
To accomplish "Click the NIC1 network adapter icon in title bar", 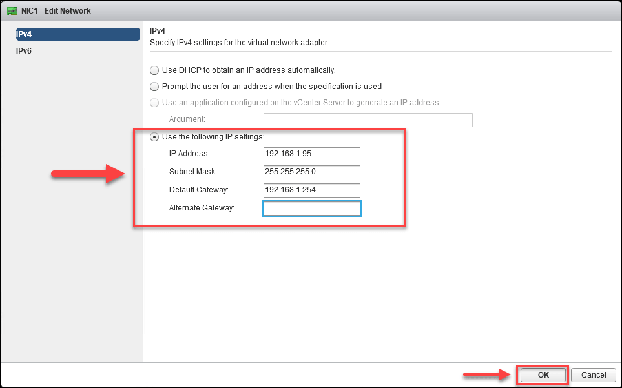I will point(12,11).
